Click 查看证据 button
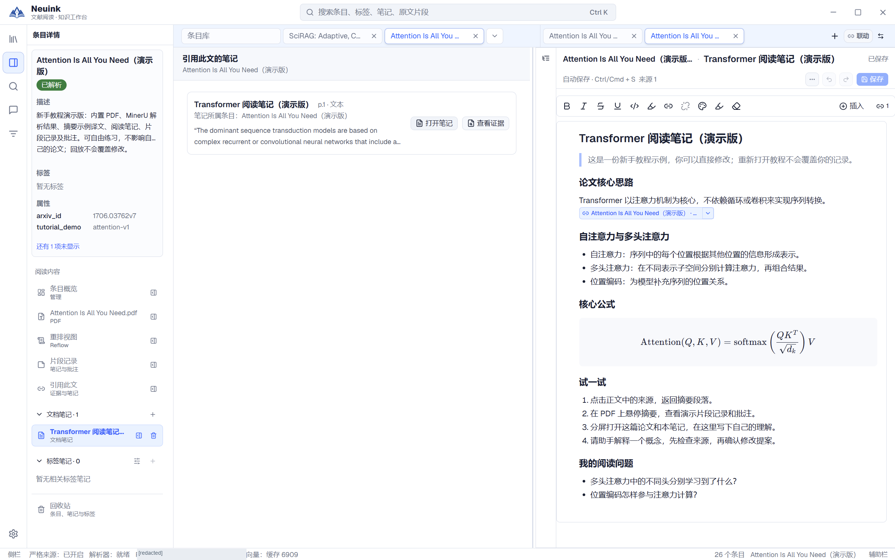Viewport: 895px width, 560px height. pyautogui.click(x=486, y=123)
